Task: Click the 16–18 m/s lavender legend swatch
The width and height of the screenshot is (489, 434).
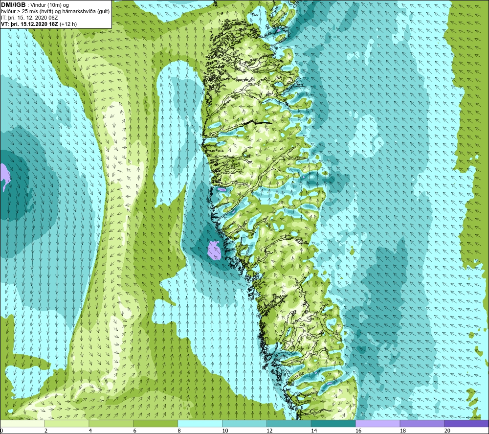Action: coord(378,423)
